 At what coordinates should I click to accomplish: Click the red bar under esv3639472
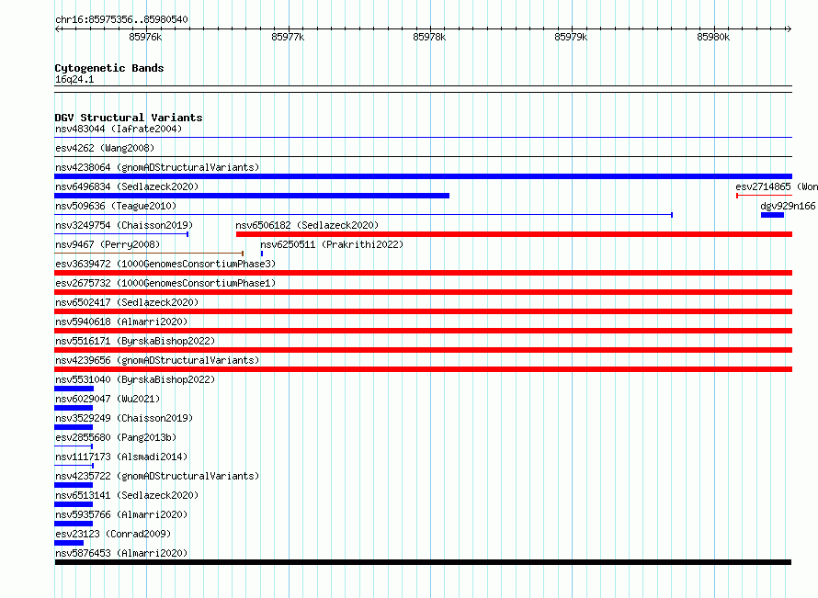coord(423,273)
